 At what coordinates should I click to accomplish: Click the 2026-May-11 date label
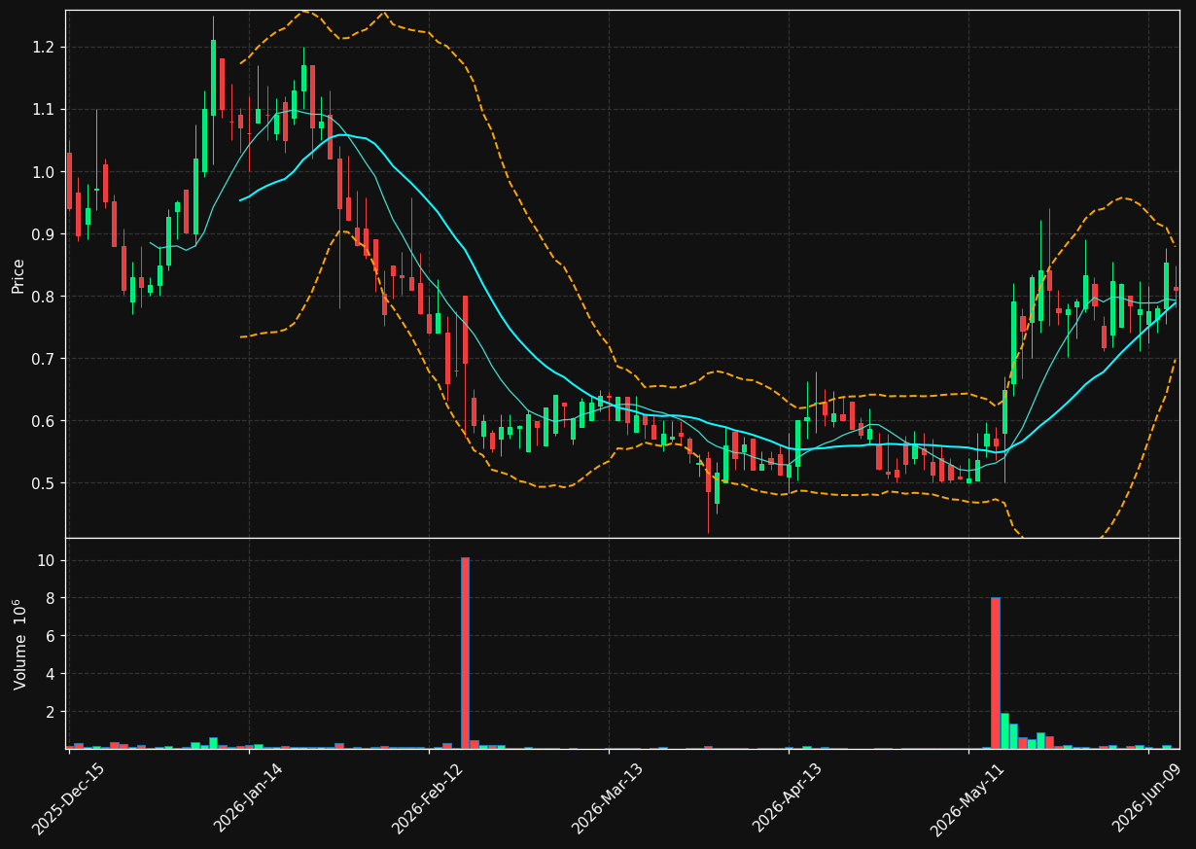pos(967,798)
